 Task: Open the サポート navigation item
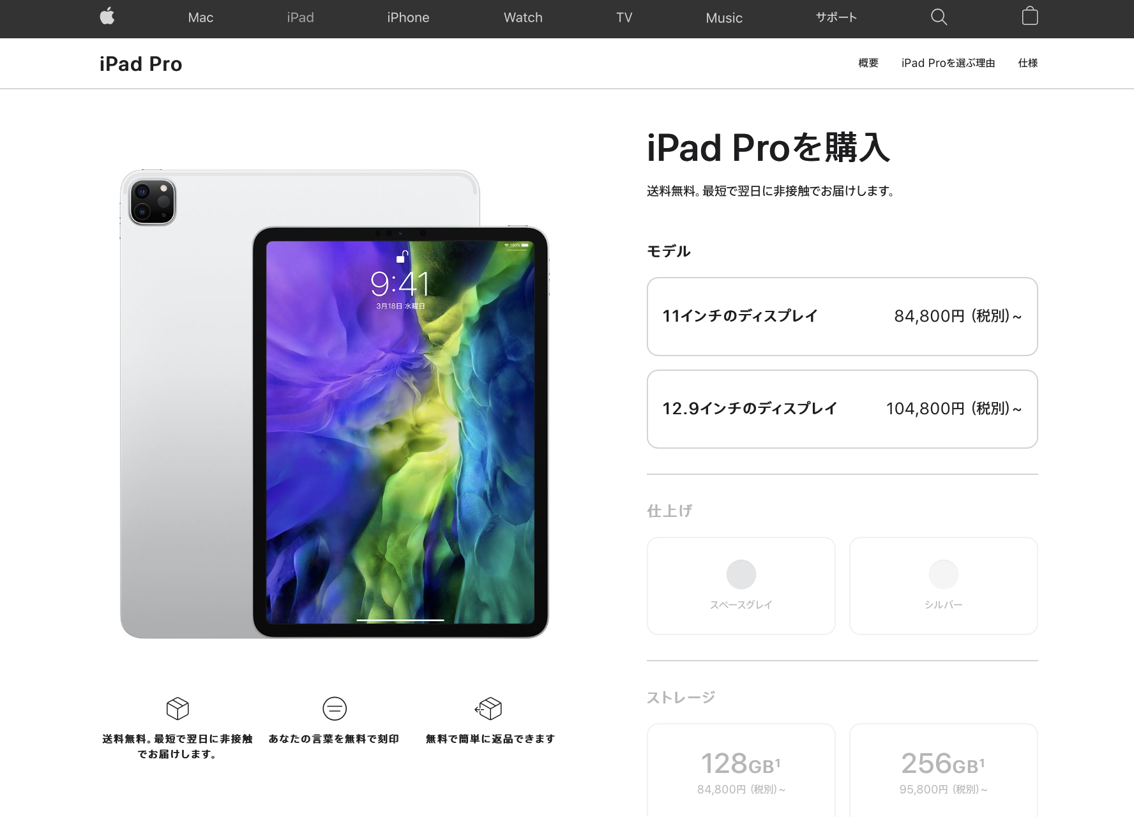pyautogui.click(x=836, y=18)
